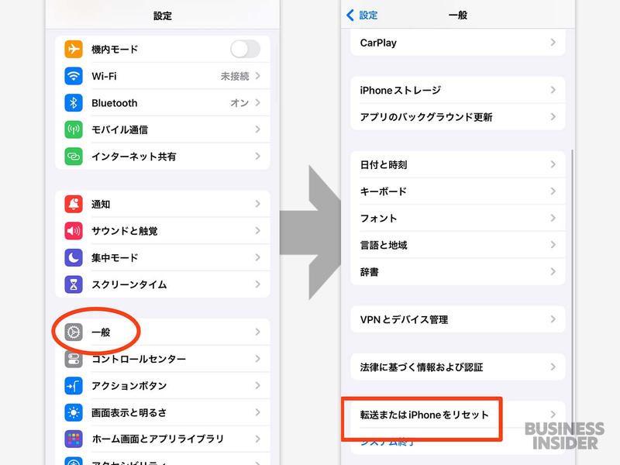Open スクリーンタイム settings
620x465 pixels.
pyautogui.click(x=163, y=284)
